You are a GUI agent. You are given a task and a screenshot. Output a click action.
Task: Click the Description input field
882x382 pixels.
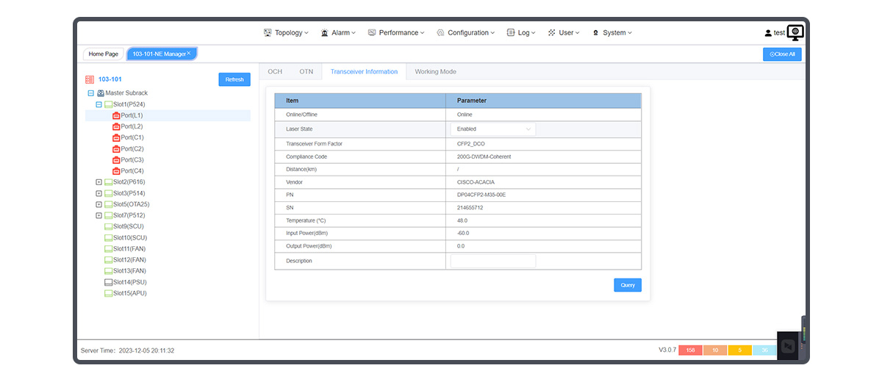[493, 261]
